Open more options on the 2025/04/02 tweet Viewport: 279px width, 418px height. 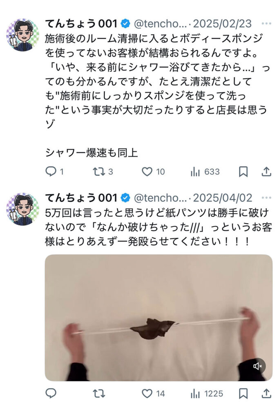(266, 198)
